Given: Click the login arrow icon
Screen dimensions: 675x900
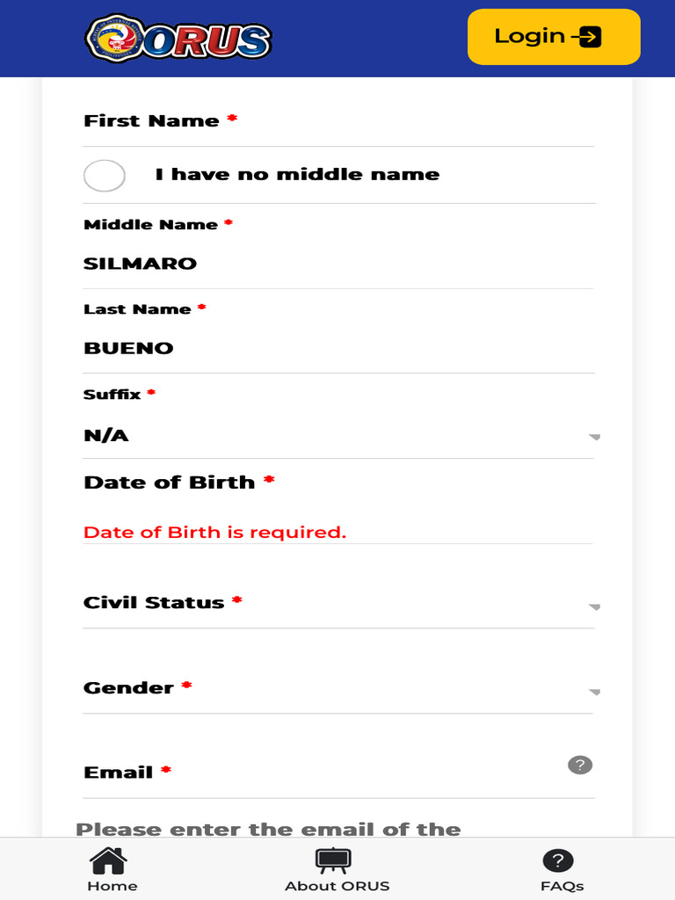Looking at the screenshot, I should [x=588, y=37].
